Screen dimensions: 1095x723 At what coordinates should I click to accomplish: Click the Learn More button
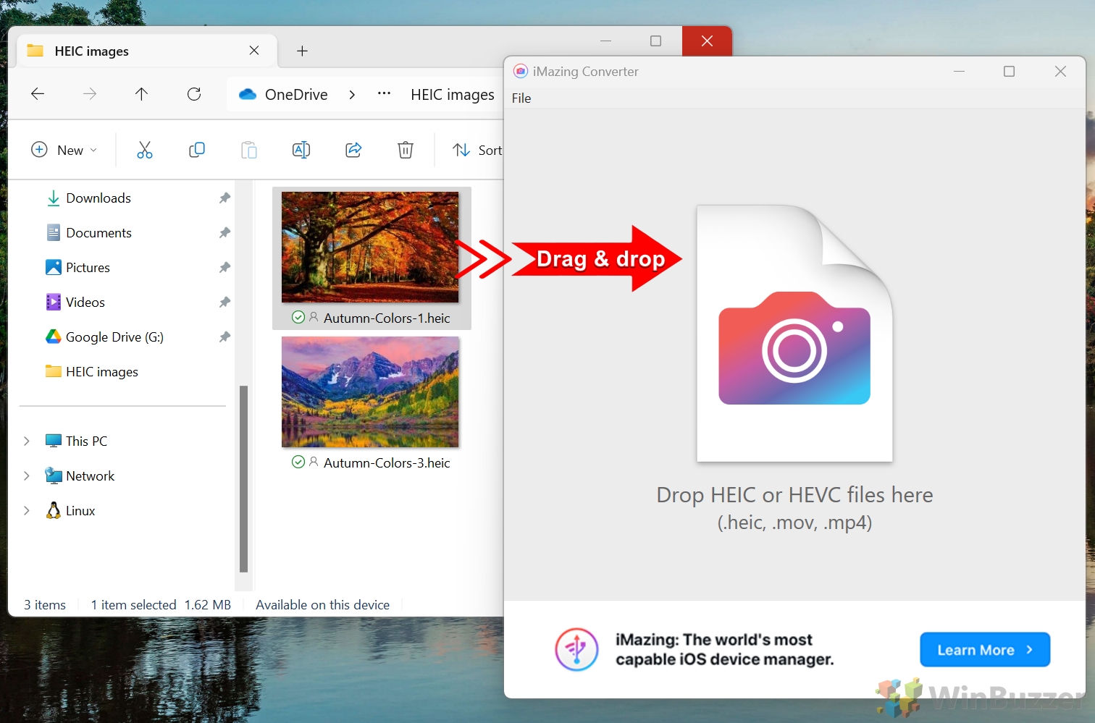point(984,649)
